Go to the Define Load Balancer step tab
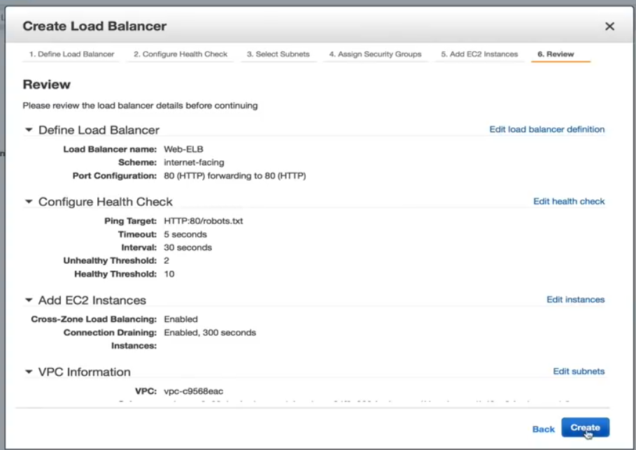 coord(71,54)
